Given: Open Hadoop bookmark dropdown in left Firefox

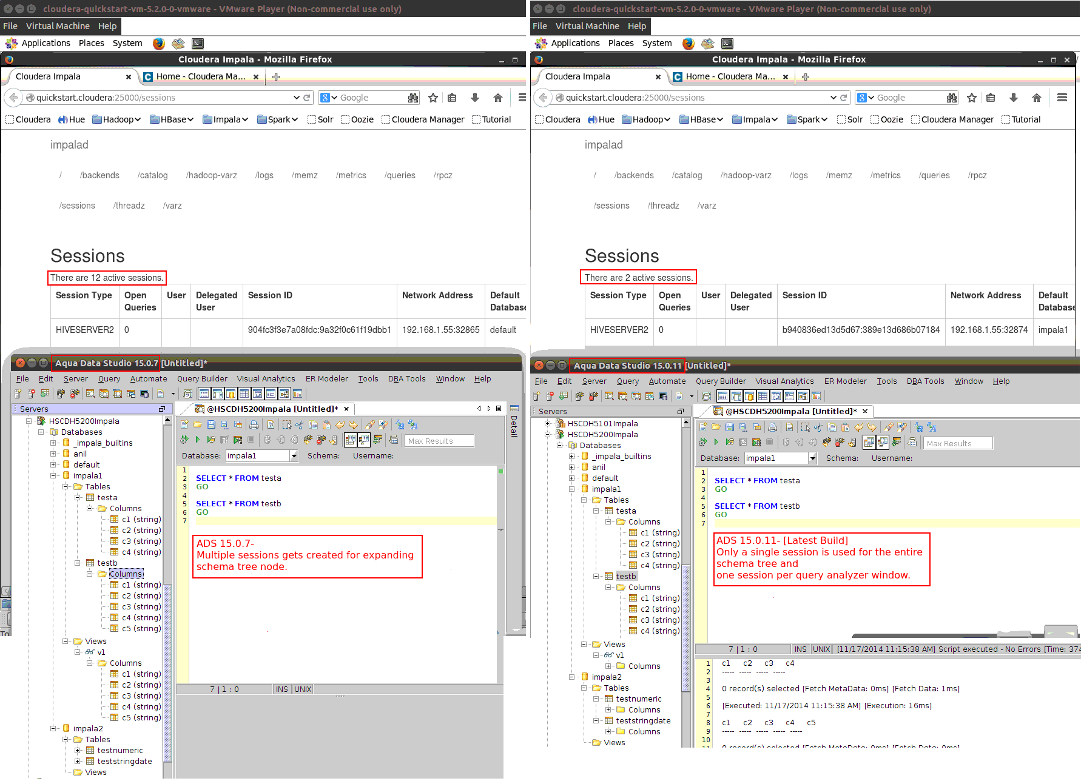Looking at the screenshot, I should tap(116, 119).
